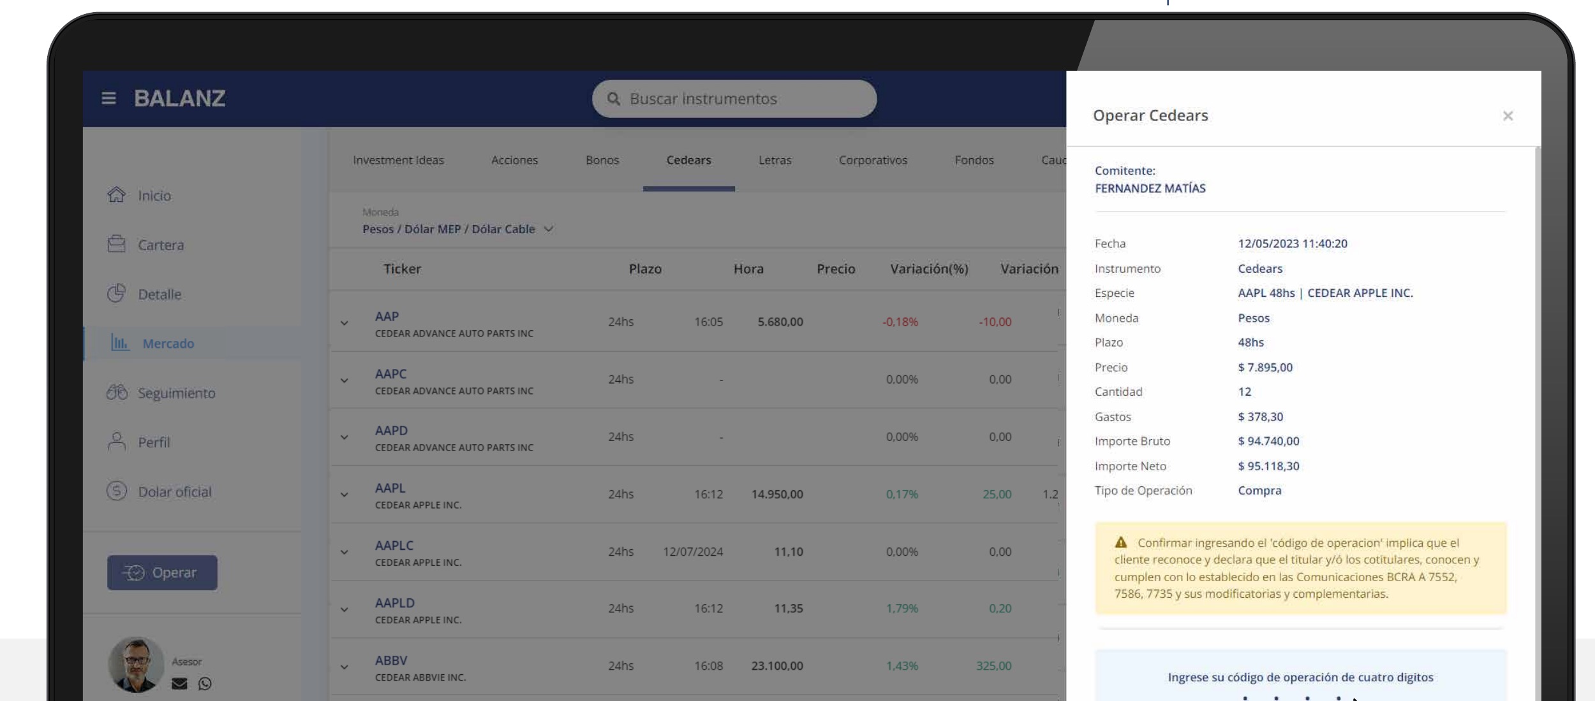The image size is (1595, 701).
Task: Open Perfil in the sidebar
Action: coord(154,442)
